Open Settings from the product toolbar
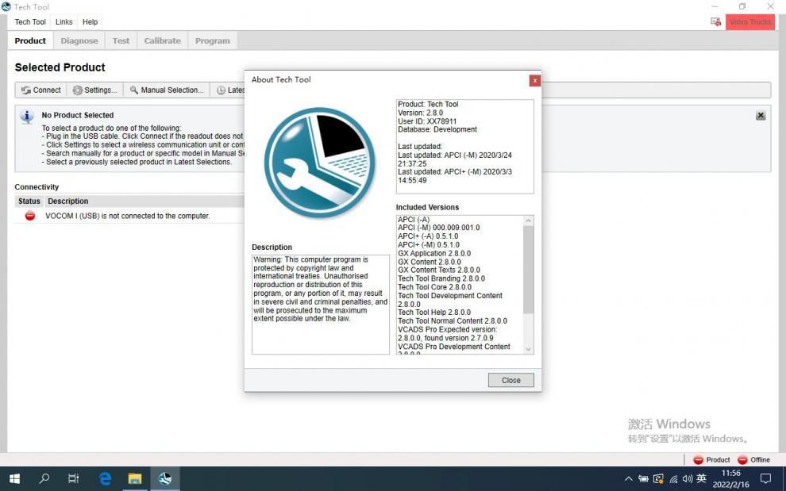 (94, 90)
